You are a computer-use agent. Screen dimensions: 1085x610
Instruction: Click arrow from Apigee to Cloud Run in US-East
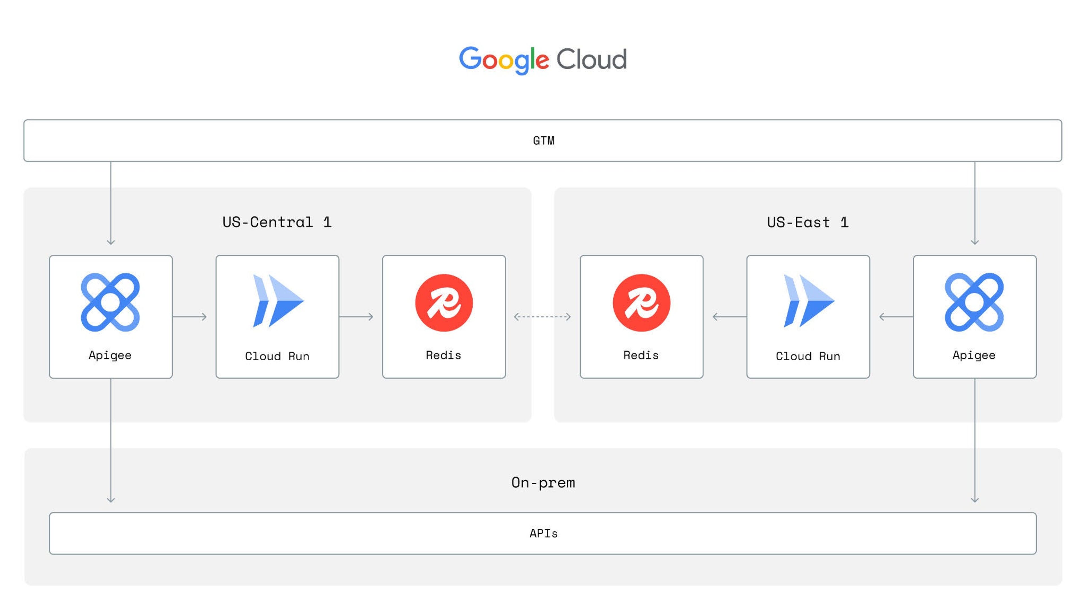(896, 317)
